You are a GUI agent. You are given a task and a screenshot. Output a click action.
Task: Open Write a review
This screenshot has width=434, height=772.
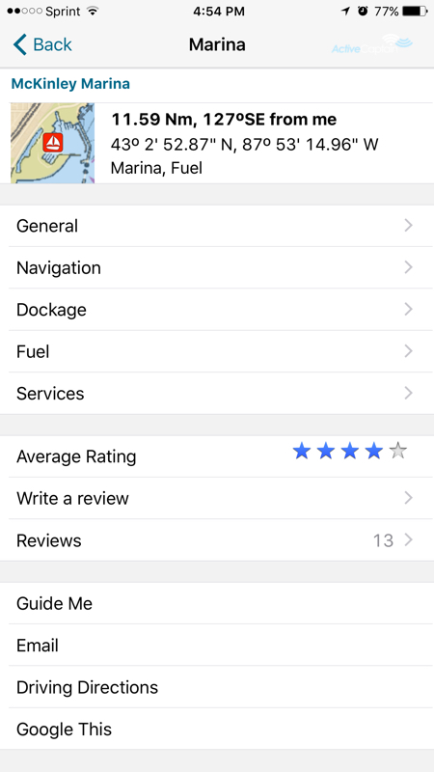(217, 498)
